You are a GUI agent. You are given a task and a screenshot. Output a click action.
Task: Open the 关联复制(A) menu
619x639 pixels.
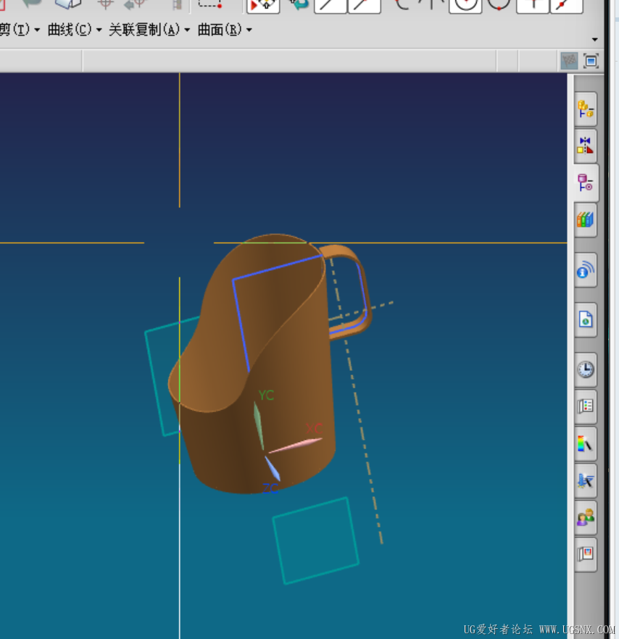point(149,30)
